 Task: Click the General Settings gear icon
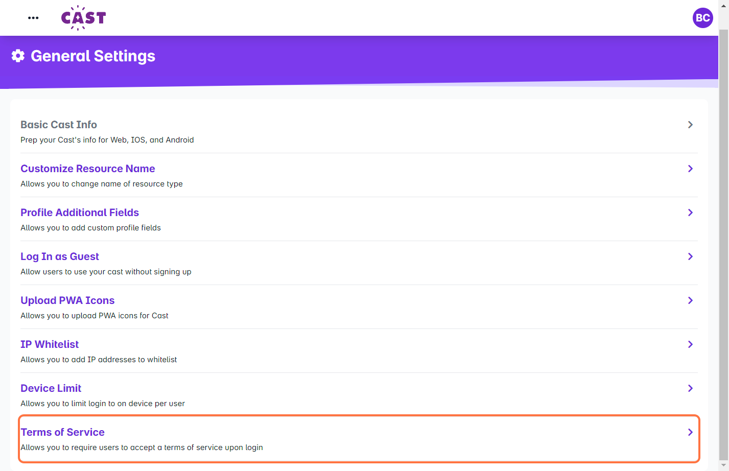point(18,56)
